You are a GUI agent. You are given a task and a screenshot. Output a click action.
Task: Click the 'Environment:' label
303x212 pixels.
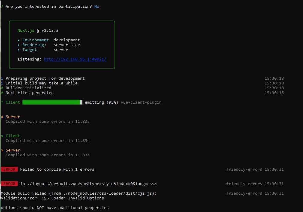37,40
